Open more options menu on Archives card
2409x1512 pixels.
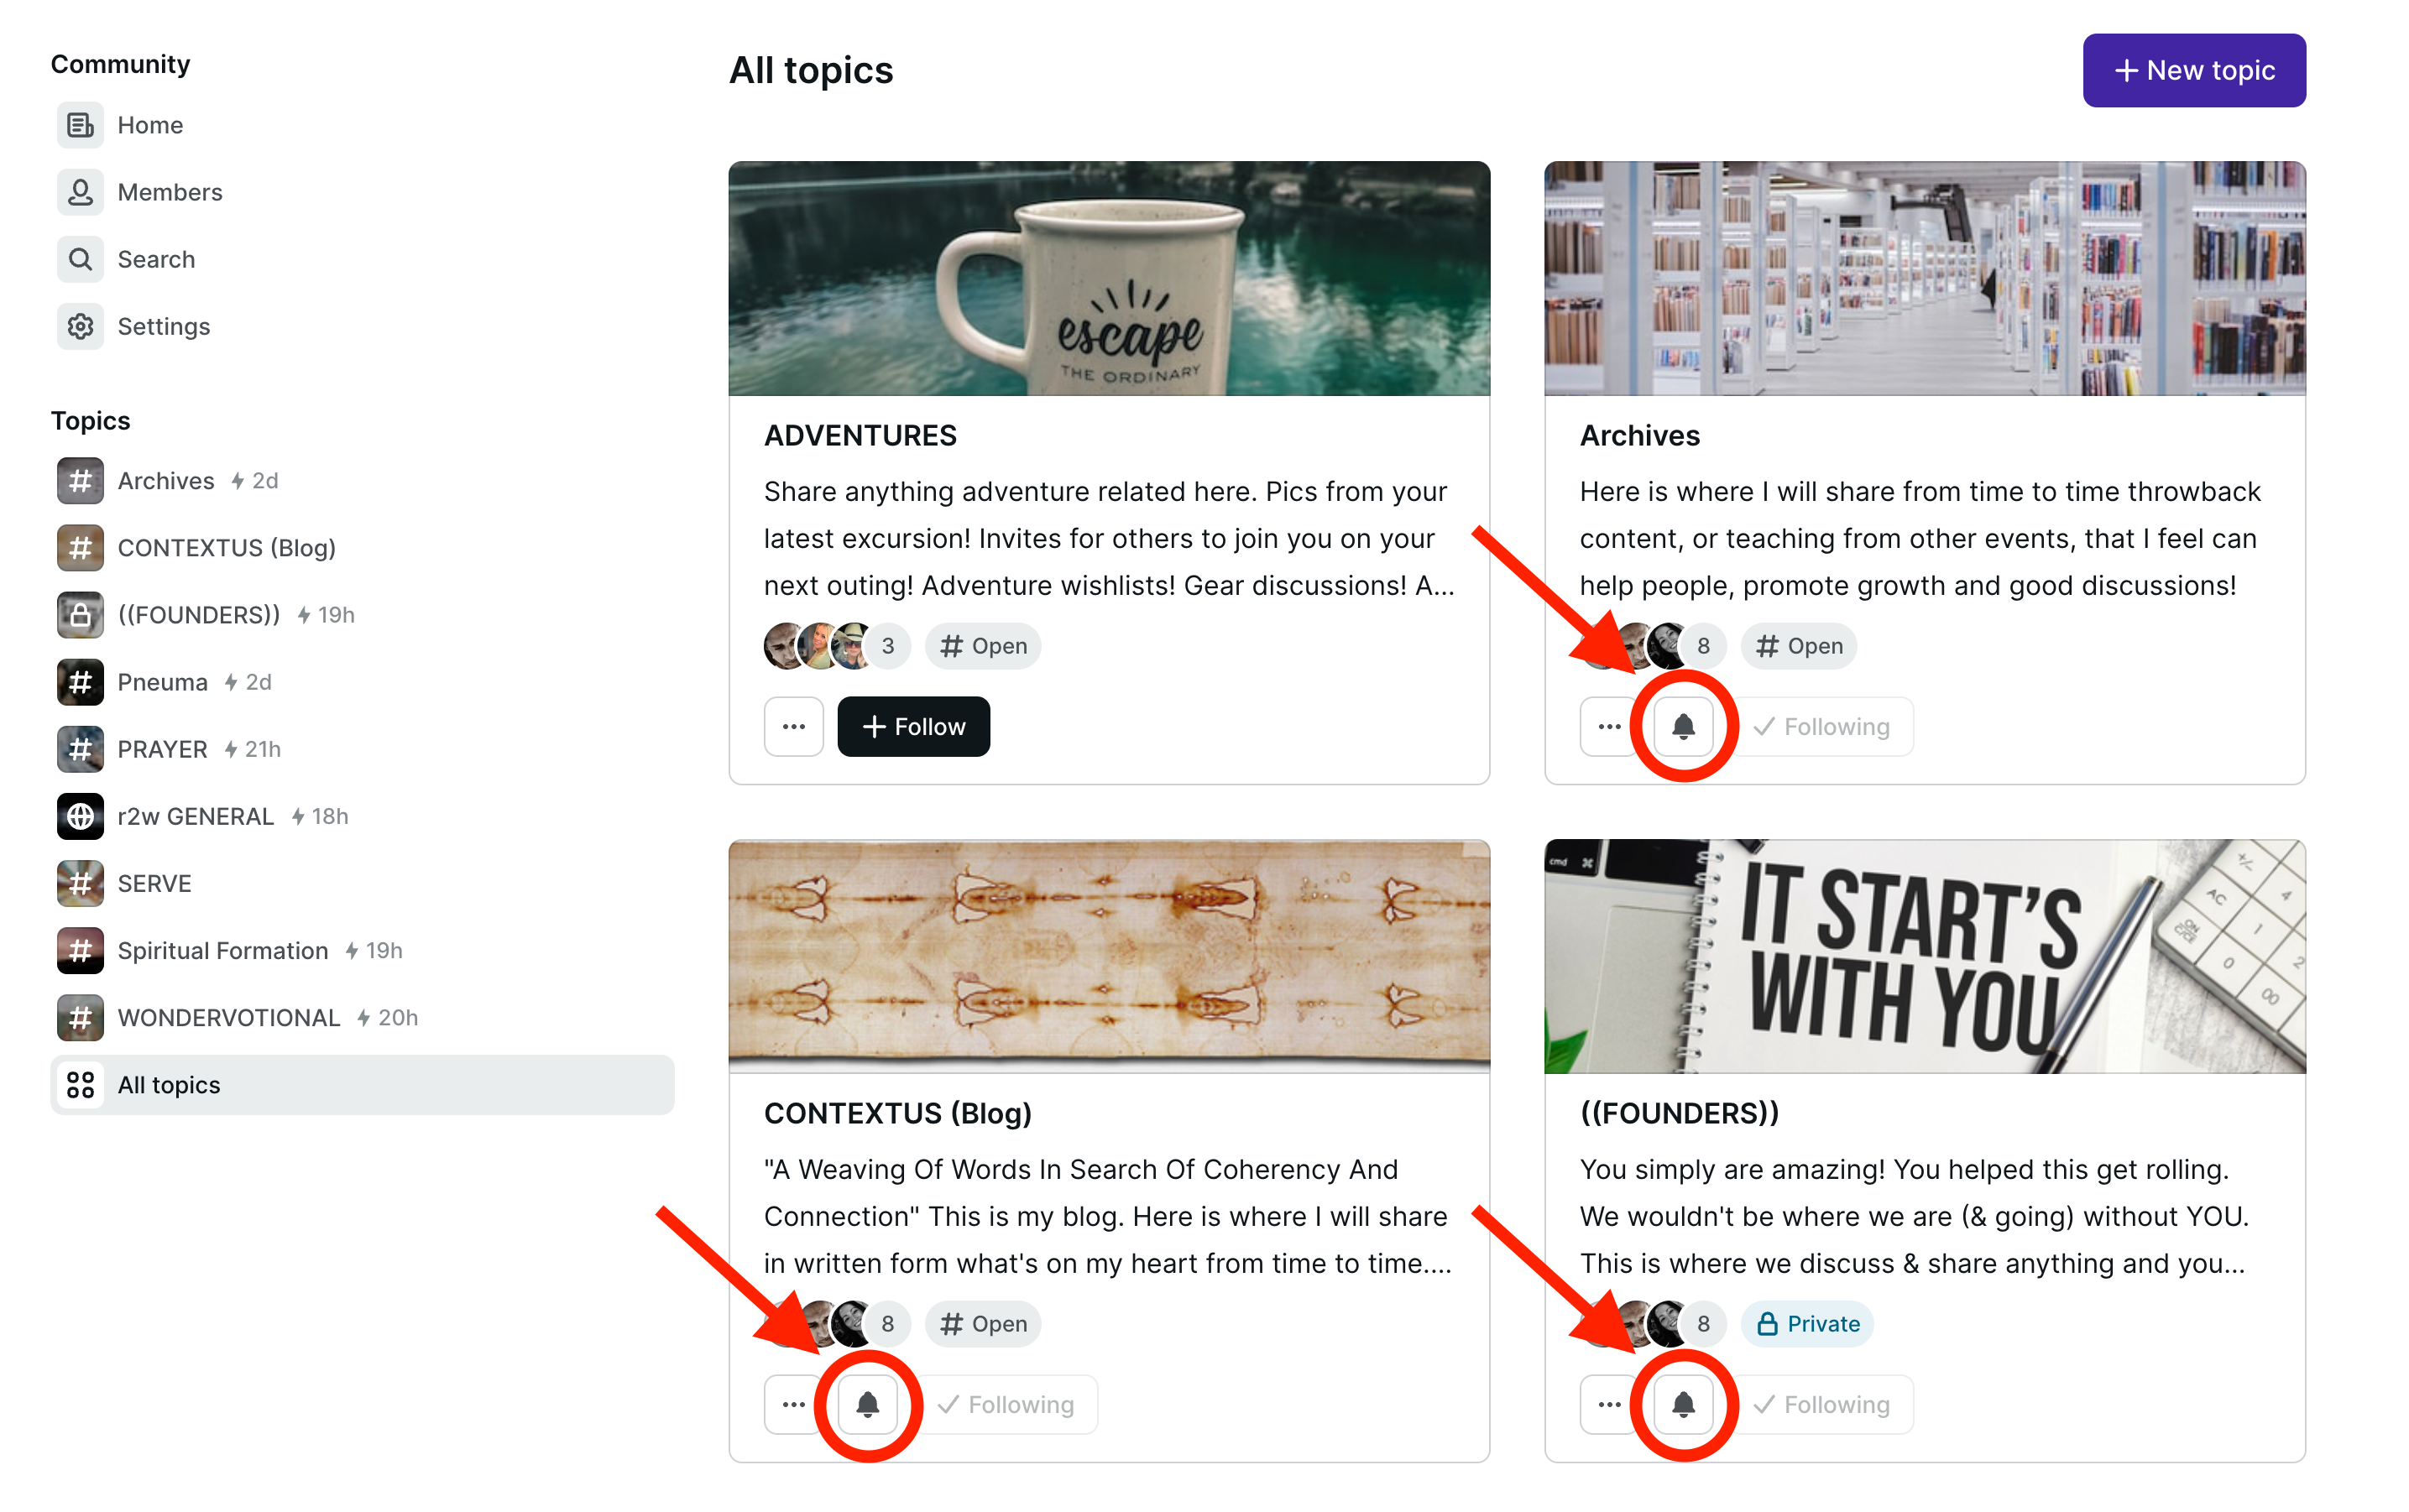click(1607, 726)
